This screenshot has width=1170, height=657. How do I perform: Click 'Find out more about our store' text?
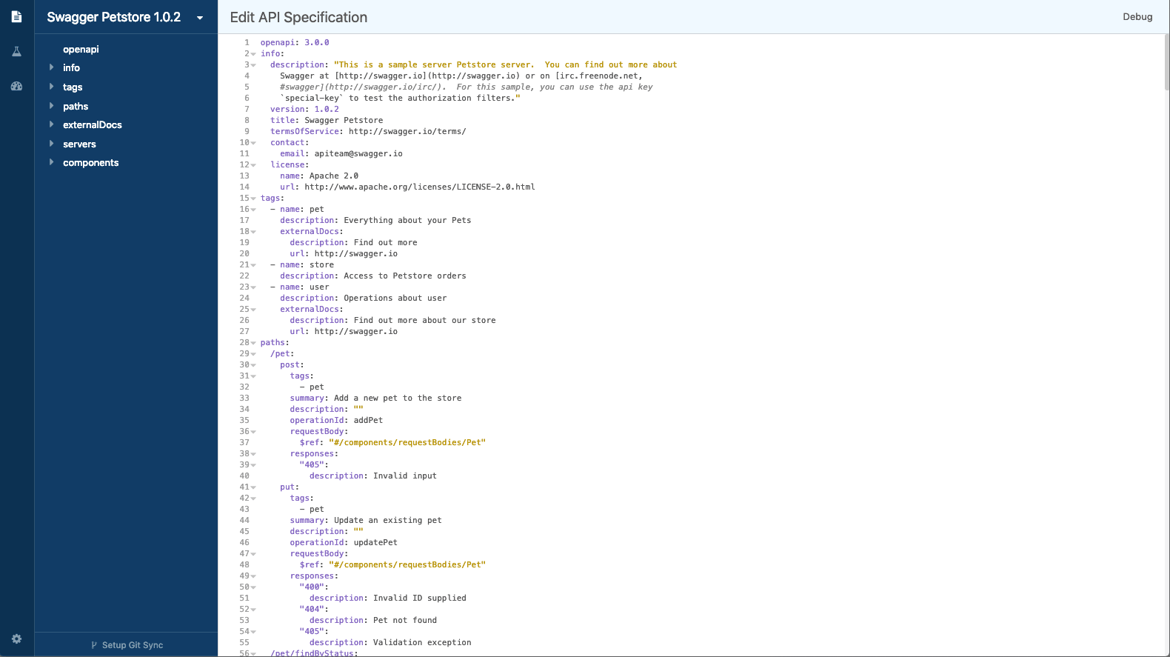[x=425, y=320]
